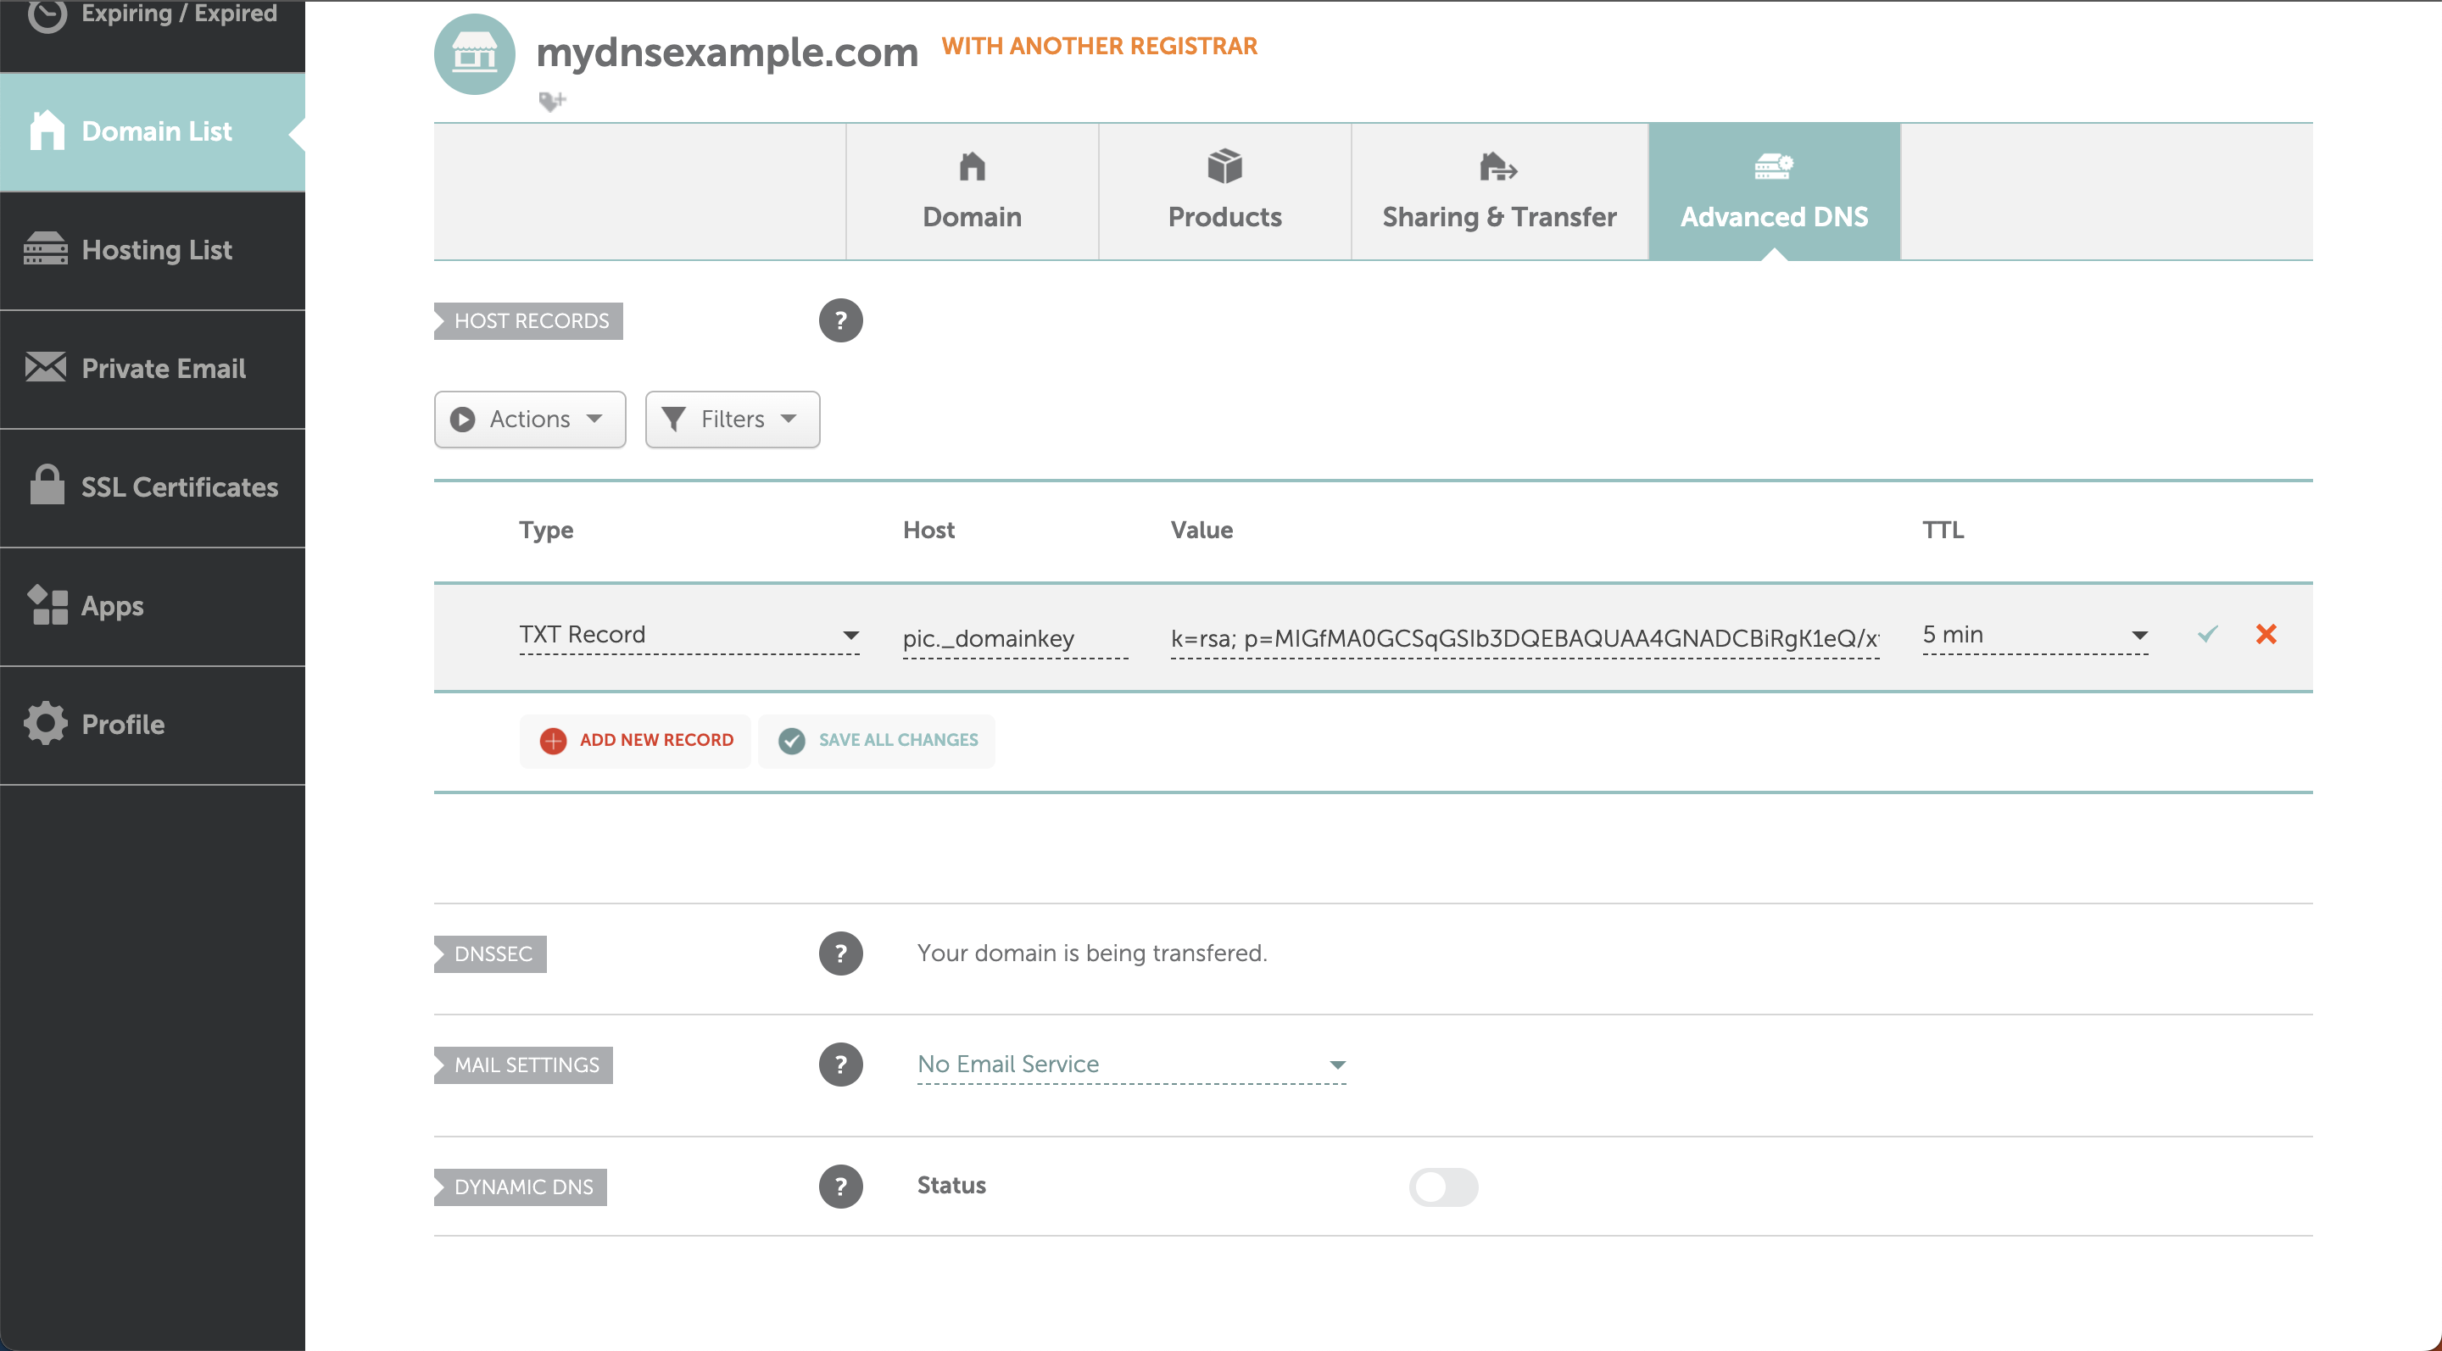Click the Host column header
The width and height of the screenshot is (2442, 1351).
tap(928, 531)
